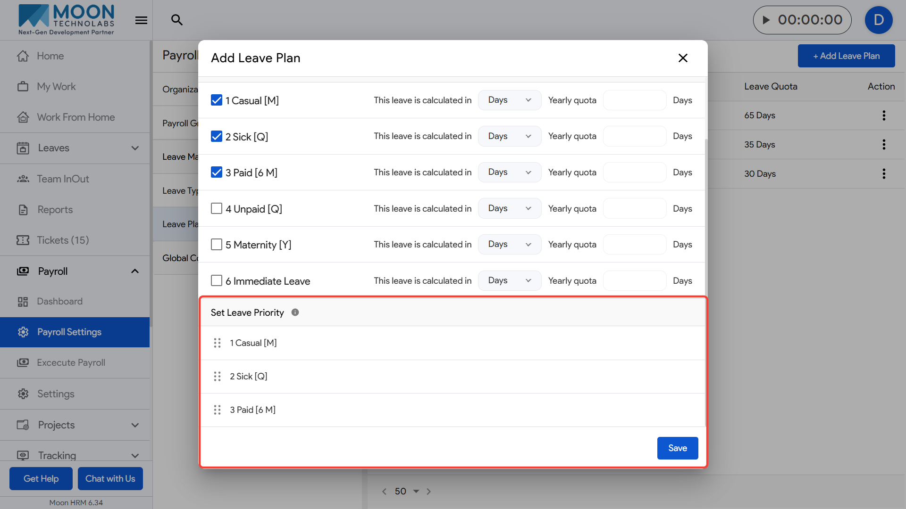This screenshot has width=906, height=509.
Task: Click the info icon beside Set Leave Priority
Action: pyautogui.click(x=295, y=312)
